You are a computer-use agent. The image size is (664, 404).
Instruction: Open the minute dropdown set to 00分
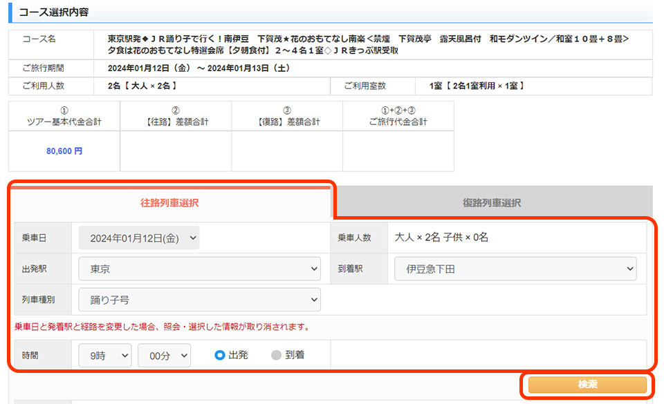coord(164,355)
